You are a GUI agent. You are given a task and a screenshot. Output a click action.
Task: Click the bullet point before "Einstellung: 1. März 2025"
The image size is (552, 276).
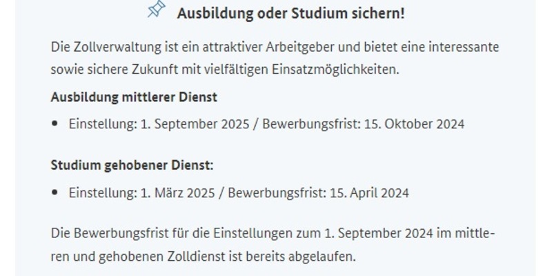(55, 193)
